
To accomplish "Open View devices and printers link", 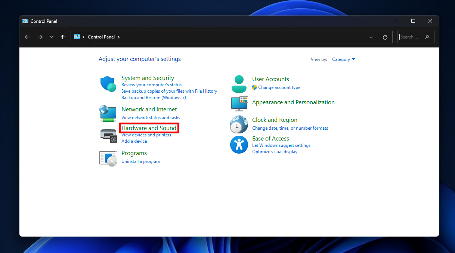I will pos(146,135).
